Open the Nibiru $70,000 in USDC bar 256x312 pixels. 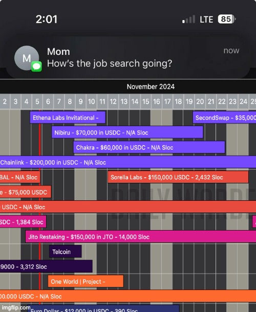127,132
